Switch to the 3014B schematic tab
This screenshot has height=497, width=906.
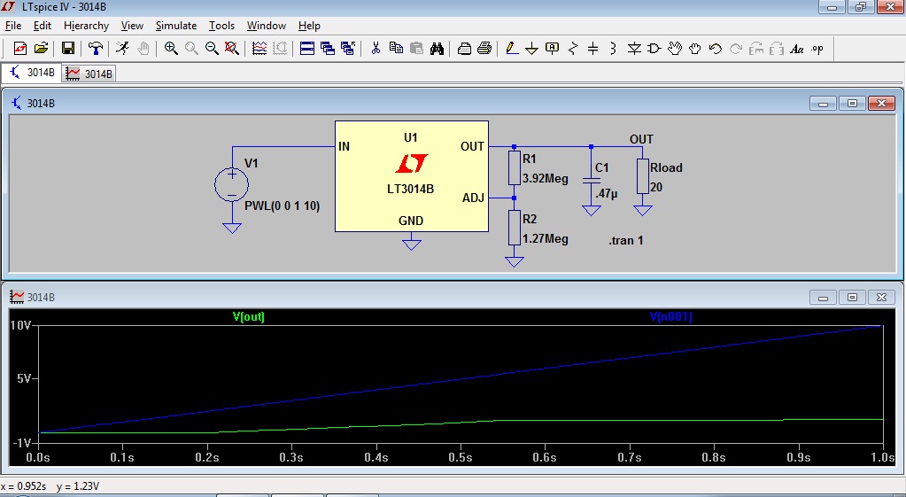[x=32, y=73]
